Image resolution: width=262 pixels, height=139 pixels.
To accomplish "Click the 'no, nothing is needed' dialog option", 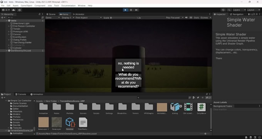I will tap(128, 65).
